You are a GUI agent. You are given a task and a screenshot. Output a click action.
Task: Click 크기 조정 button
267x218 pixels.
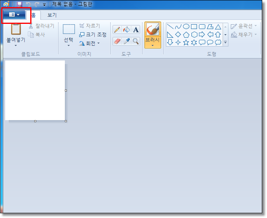93,35
